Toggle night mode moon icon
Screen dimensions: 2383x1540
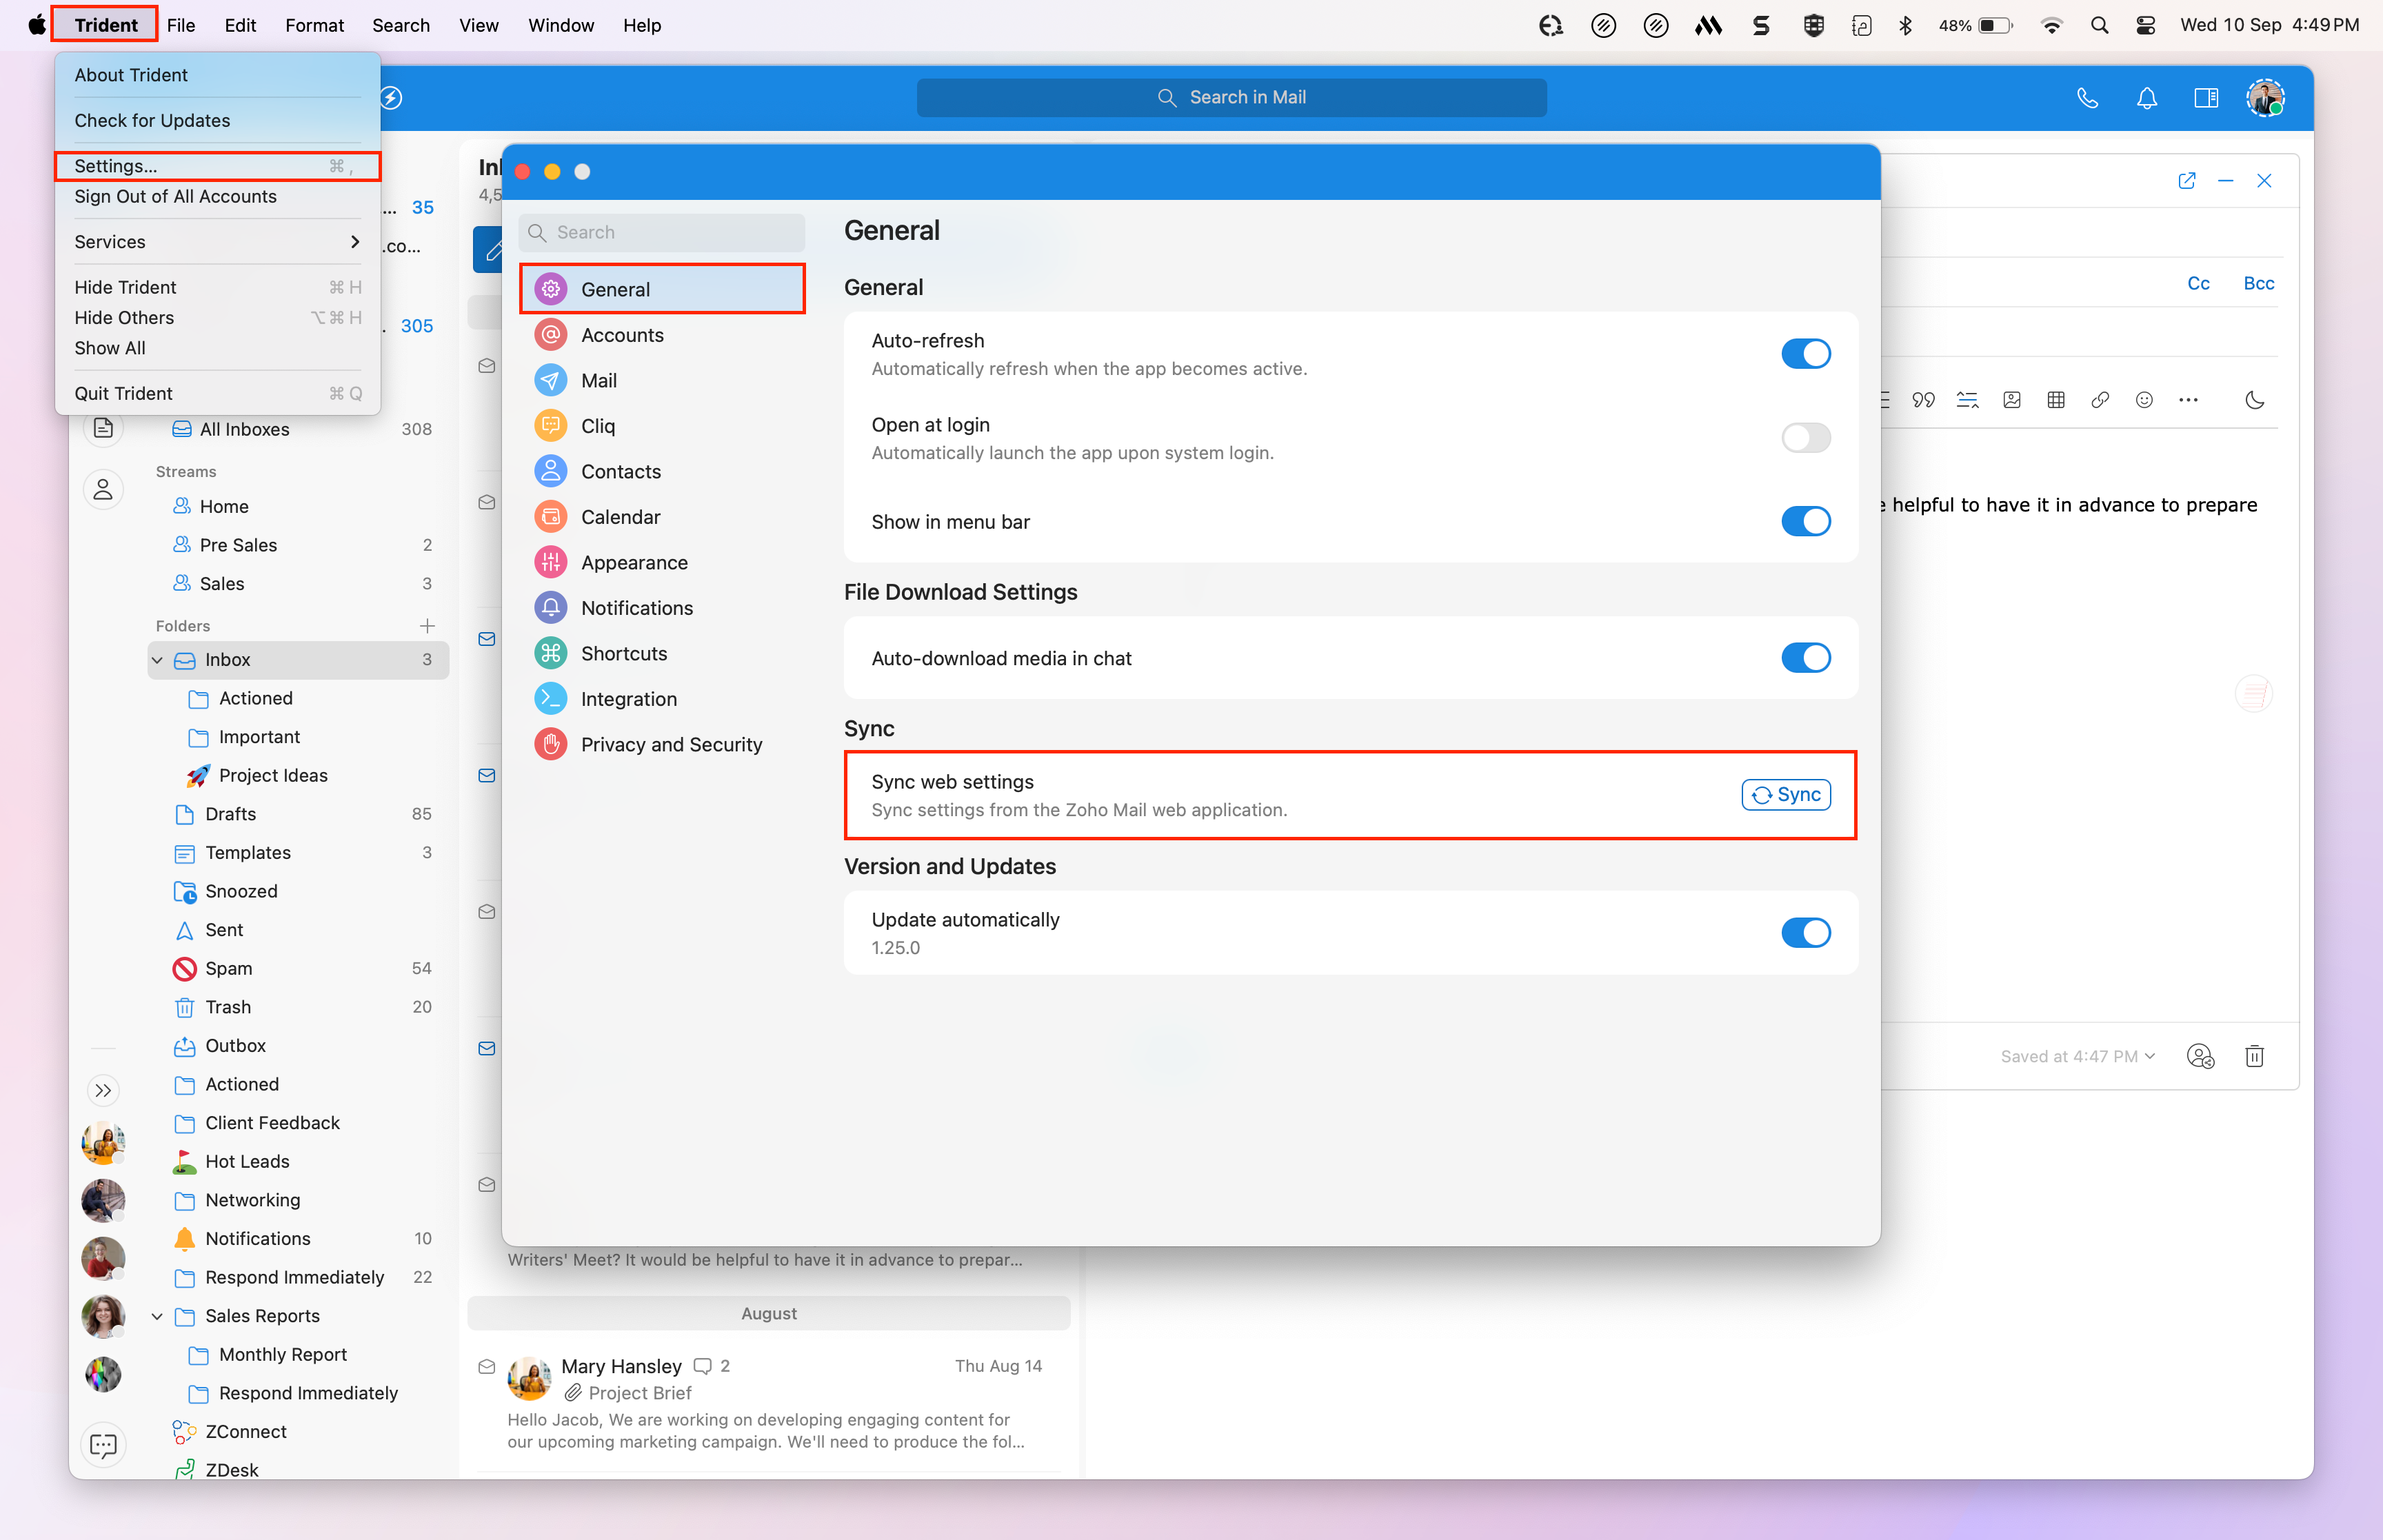point(2255,400)
